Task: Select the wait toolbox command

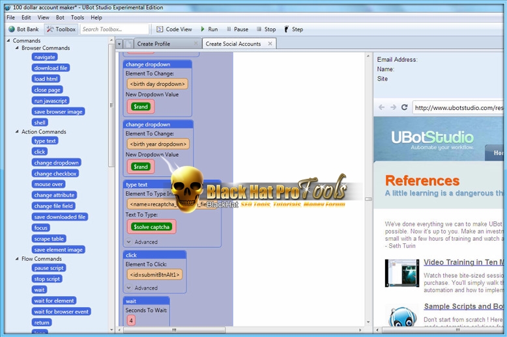Action: (40, 290)
